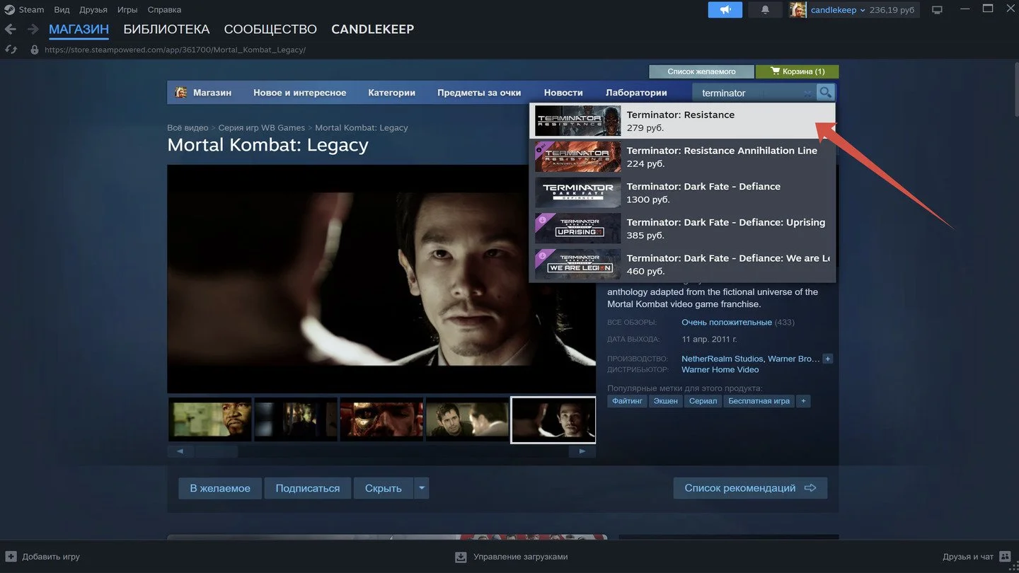Screen dimensions: 1019x573
Task: Open Серия игр WB Games breadcrumb
Action: [x=262, y=128]
